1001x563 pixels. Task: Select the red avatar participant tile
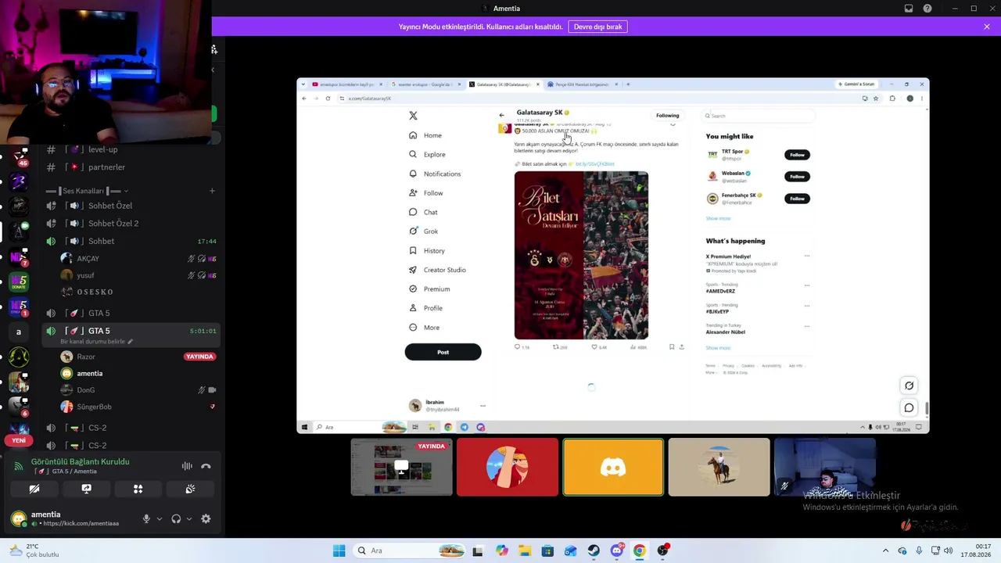coord(508,468)
